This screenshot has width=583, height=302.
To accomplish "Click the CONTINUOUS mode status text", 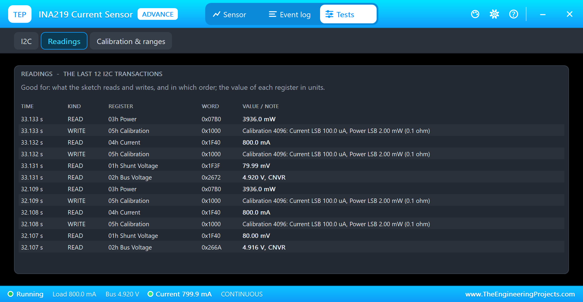I will (x=242, y=294).
